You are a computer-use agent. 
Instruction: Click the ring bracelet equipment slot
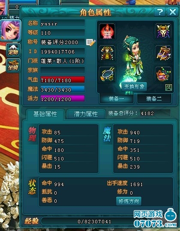(x=107, y=74)
